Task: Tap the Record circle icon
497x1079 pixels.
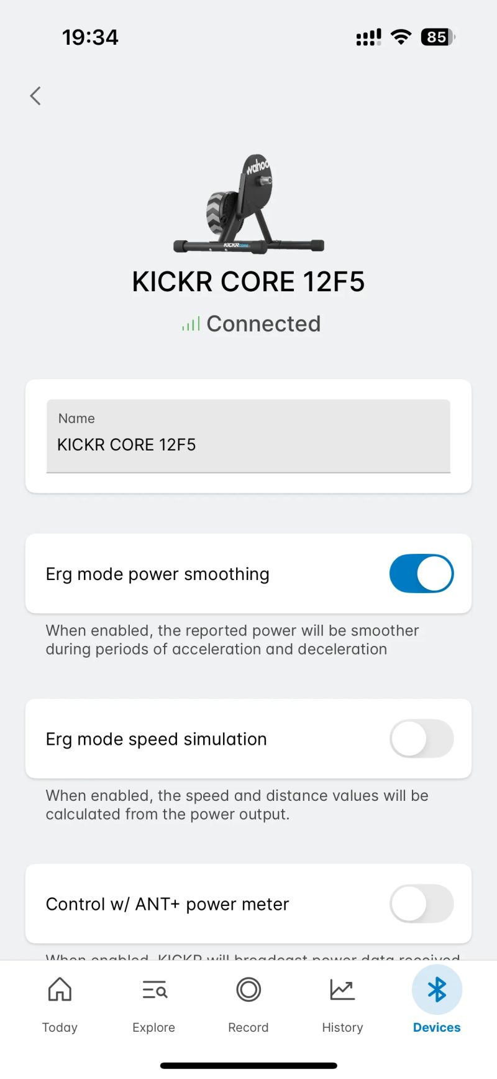Action: click(248, 989)
